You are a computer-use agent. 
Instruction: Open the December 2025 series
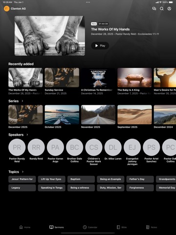(x=25, y=115)
